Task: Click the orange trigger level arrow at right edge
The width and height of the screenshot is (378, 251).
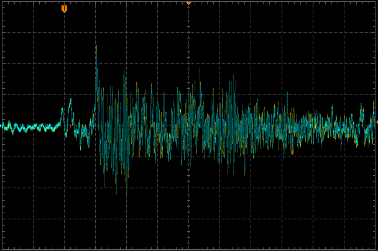Action: [377, 122]
